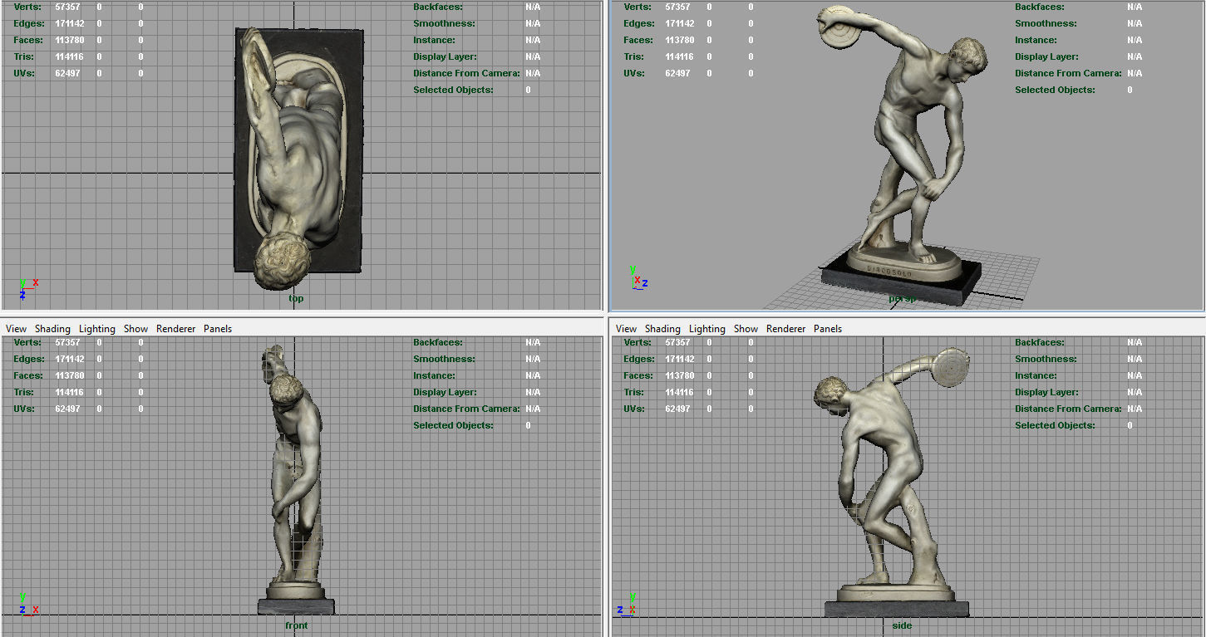Open the Show menu in the front panel
This screenshot has width=1206, height=637.
coord(135,329)
